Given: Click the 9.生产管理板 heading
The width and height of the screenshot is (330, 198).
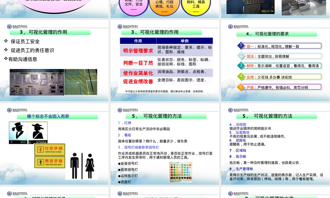Looking at the screenshot, I should (241, 169).
